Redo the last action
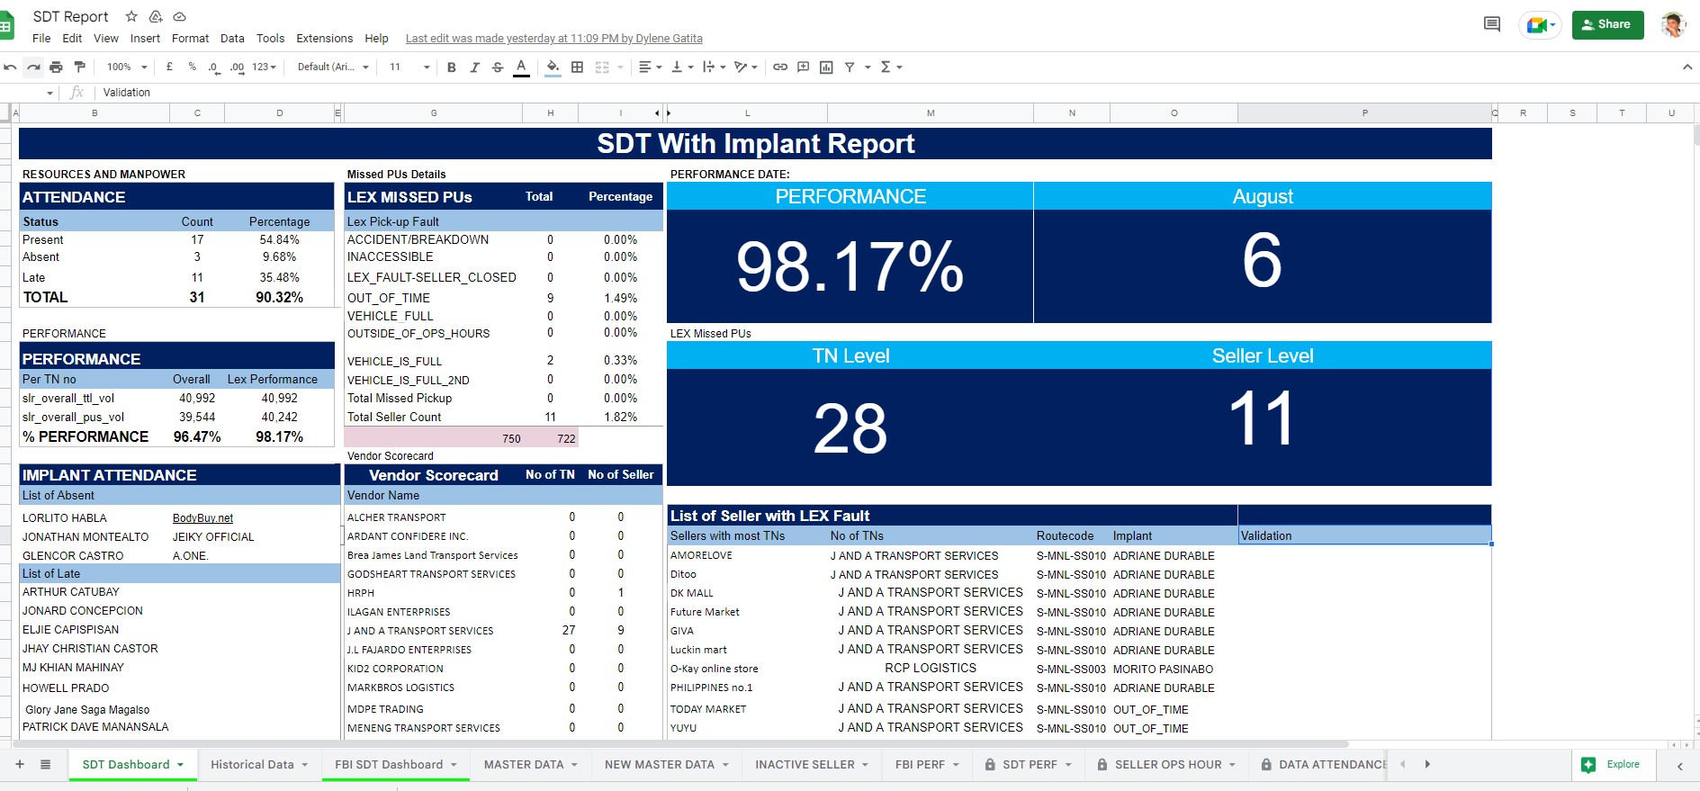Screen dimensions: 1700x791 pyautogui.click(x=33, y=67)
